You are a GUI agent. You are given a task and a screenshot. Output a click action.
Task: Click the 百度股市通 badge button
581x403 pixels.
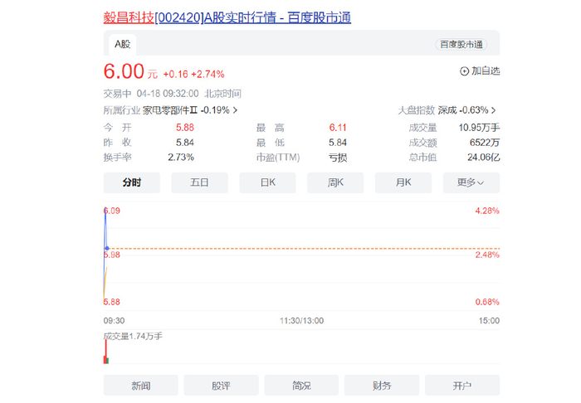coord(461,45)
